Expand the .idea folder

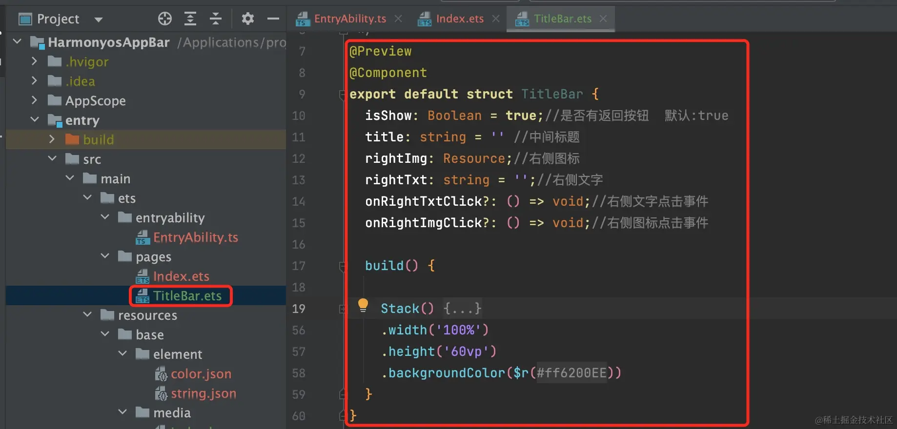click(x=34, y=80)
